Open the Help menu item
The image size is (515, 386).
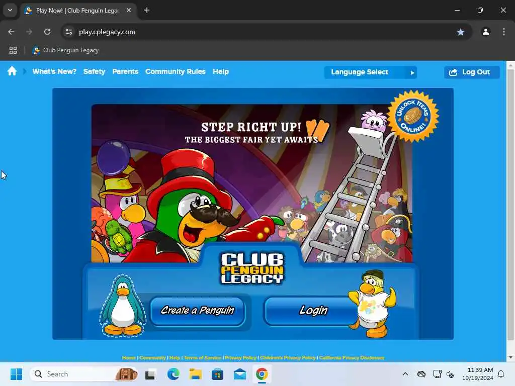(x=221, y=71)
